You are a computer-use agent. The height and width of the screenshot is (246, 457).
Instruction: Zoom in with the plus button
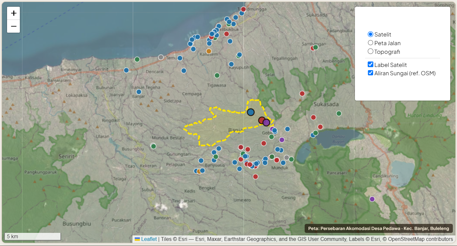point(13,13)
